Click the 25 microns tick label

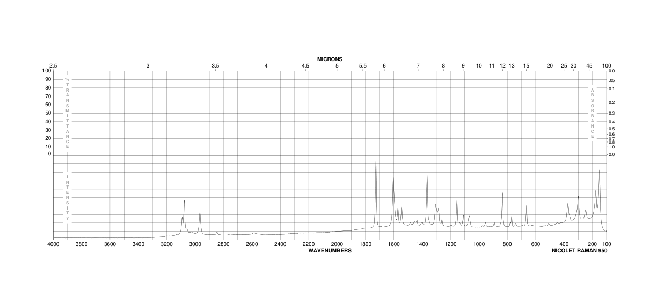(x=564, y=66)
